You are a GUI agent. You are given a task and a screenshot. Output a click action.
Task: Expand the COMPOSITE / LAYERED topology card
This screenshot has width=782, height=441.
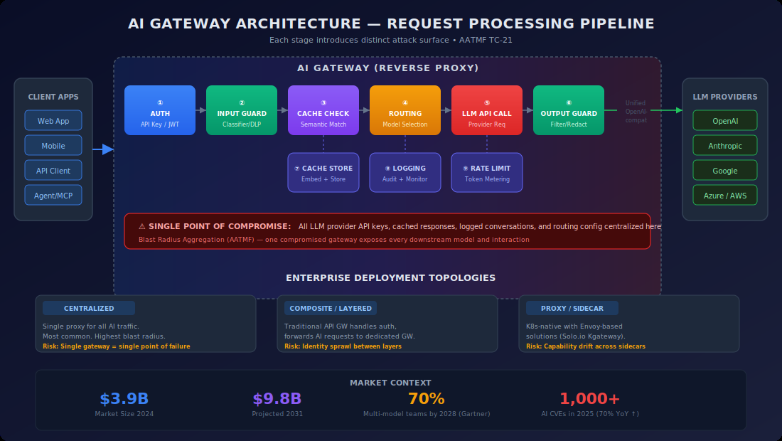pos(330,308)
